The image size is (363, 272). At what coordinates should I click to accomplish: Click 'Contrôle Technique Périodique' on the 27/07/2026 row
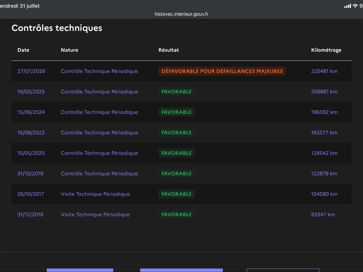tap(99, 71)
